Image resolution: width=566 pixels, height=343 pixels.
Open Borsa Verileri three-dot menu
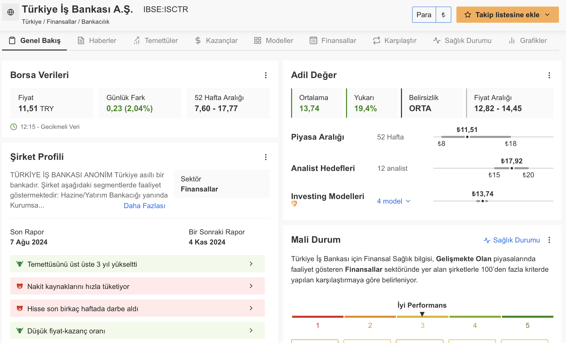[x=266, y=75]
